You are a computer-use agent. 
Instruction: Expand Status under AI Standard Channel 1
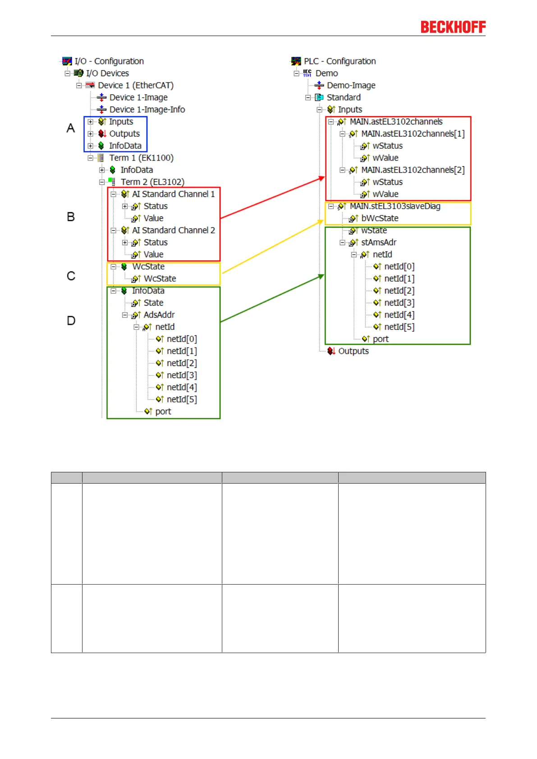pos(125,206)
